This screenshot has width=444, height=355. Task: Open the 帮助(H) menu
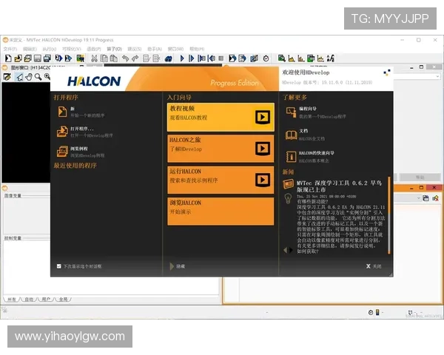tap(197, 49)
